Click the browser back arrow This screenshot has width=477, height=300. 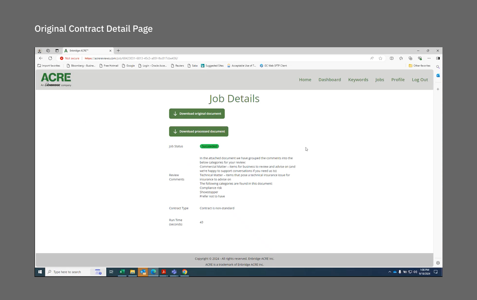pyautogui.click(x=41, y=58)
